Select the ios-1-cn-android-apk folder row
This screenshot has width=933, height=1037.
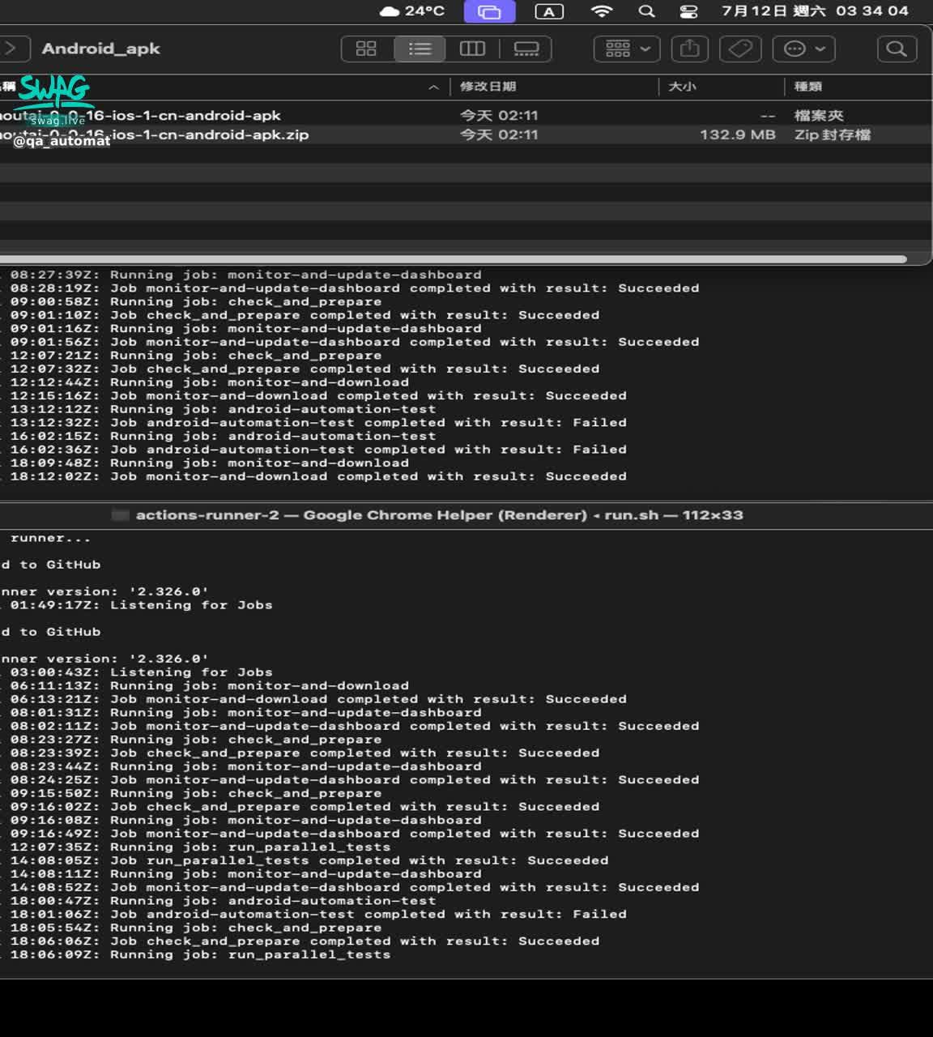pyautogui.click(x=466, y=115)
